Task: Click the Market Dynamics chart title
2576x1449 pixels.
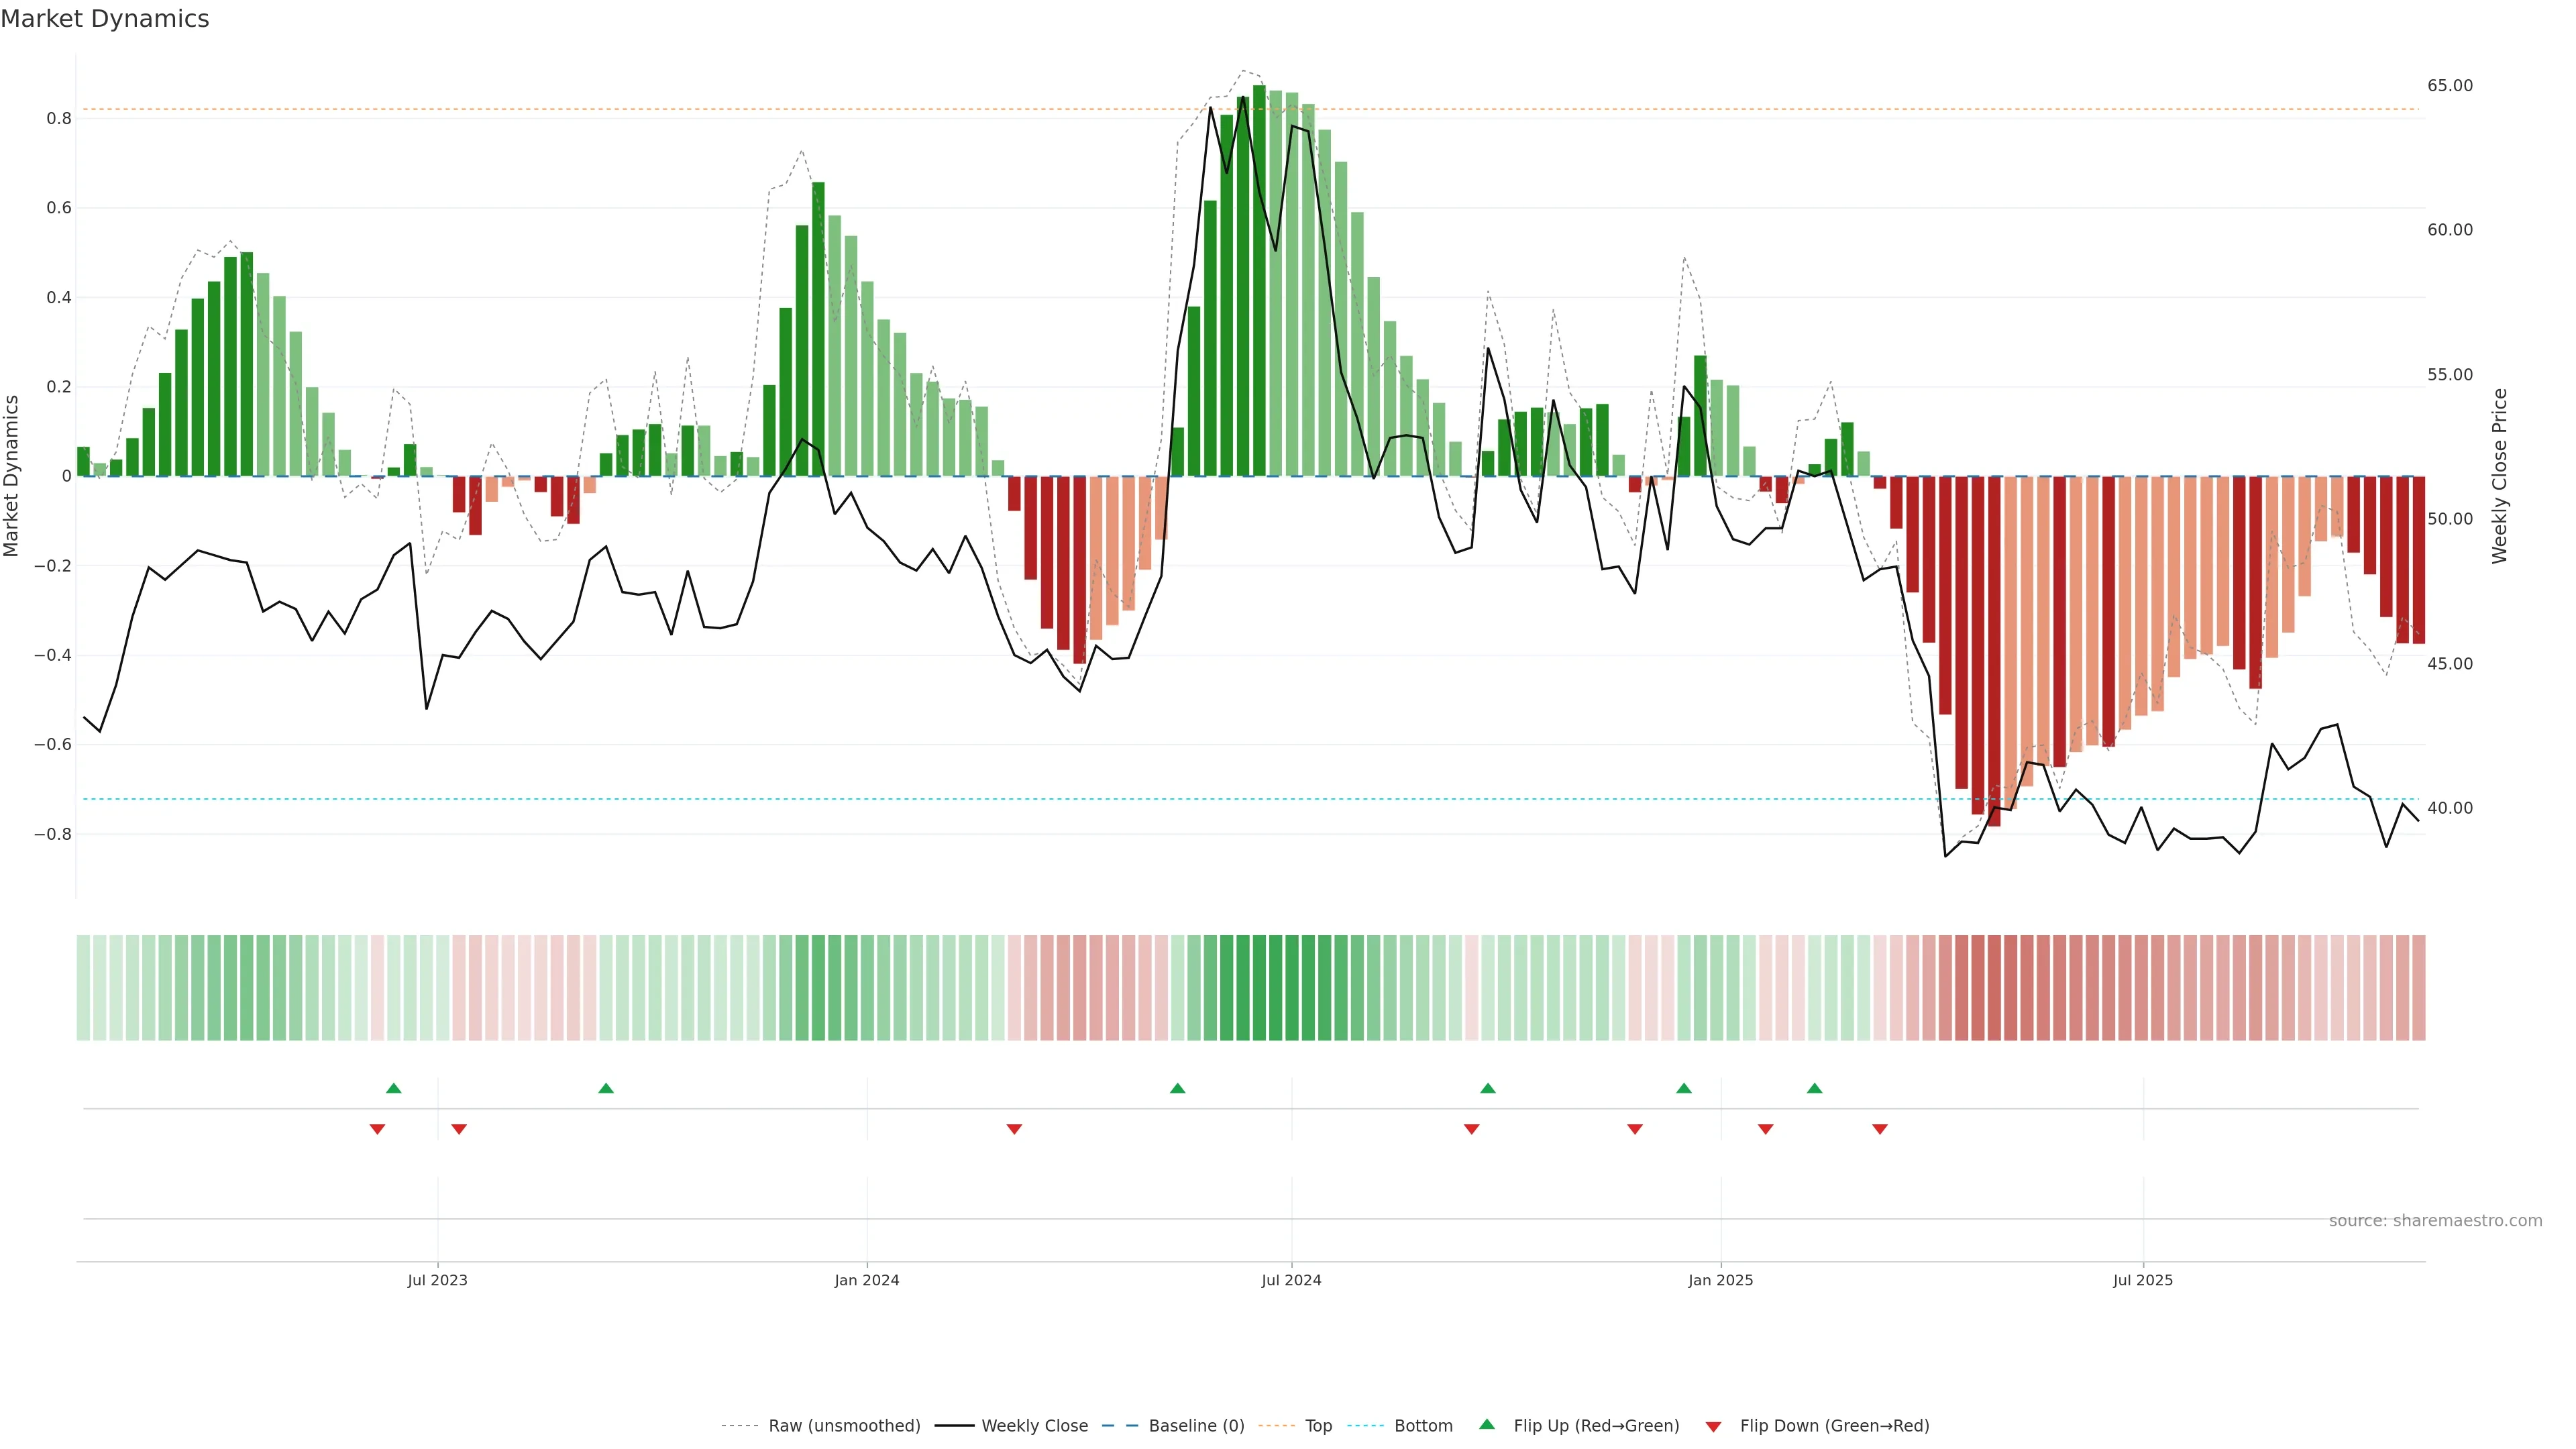Action: 105,19
